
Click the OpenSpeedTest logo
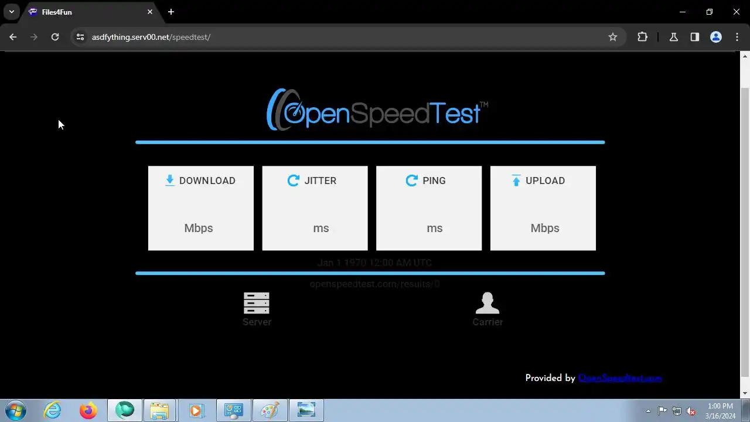pos(377,109)
